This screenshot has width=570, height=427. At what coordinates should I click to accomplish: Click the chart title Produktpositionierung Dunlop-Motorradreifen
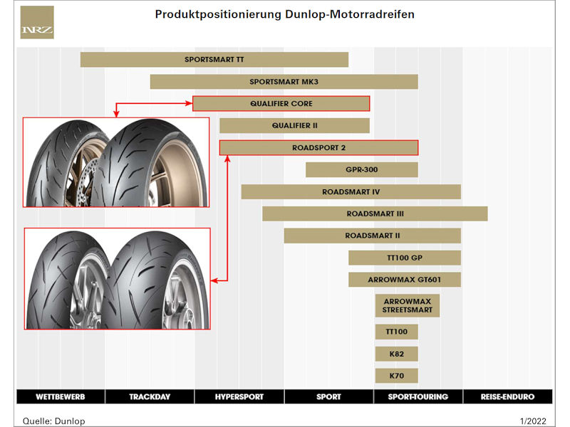pos(284,14)
